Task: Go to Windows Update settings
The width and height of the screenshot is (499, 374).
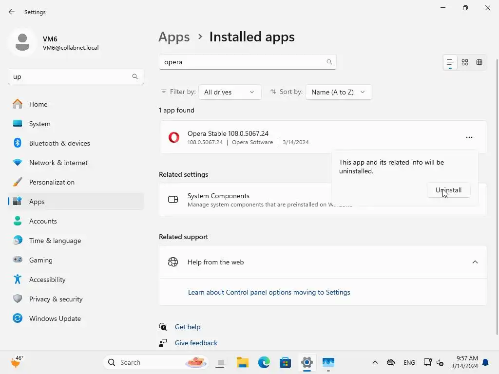Action: pos(55,318)
